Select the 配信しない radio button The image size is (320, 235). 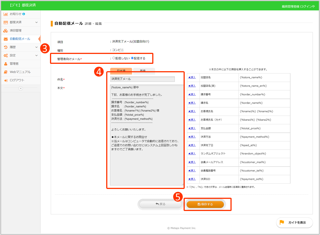pyautogui.click(x=114, y=58)
